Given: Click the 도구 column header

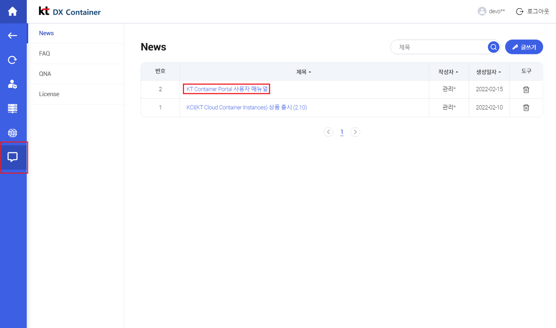Looking at the screenshot, I should [x=526, y=71].
